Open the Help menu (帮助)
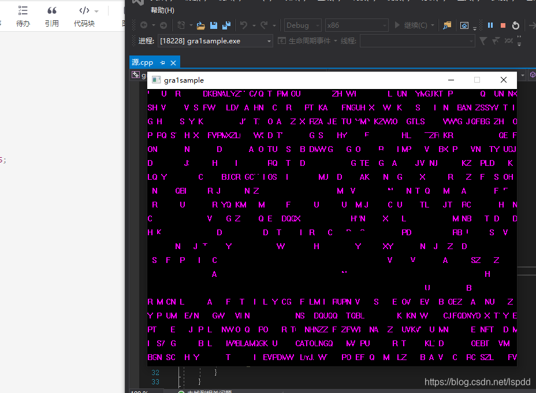 coord(162,10)
